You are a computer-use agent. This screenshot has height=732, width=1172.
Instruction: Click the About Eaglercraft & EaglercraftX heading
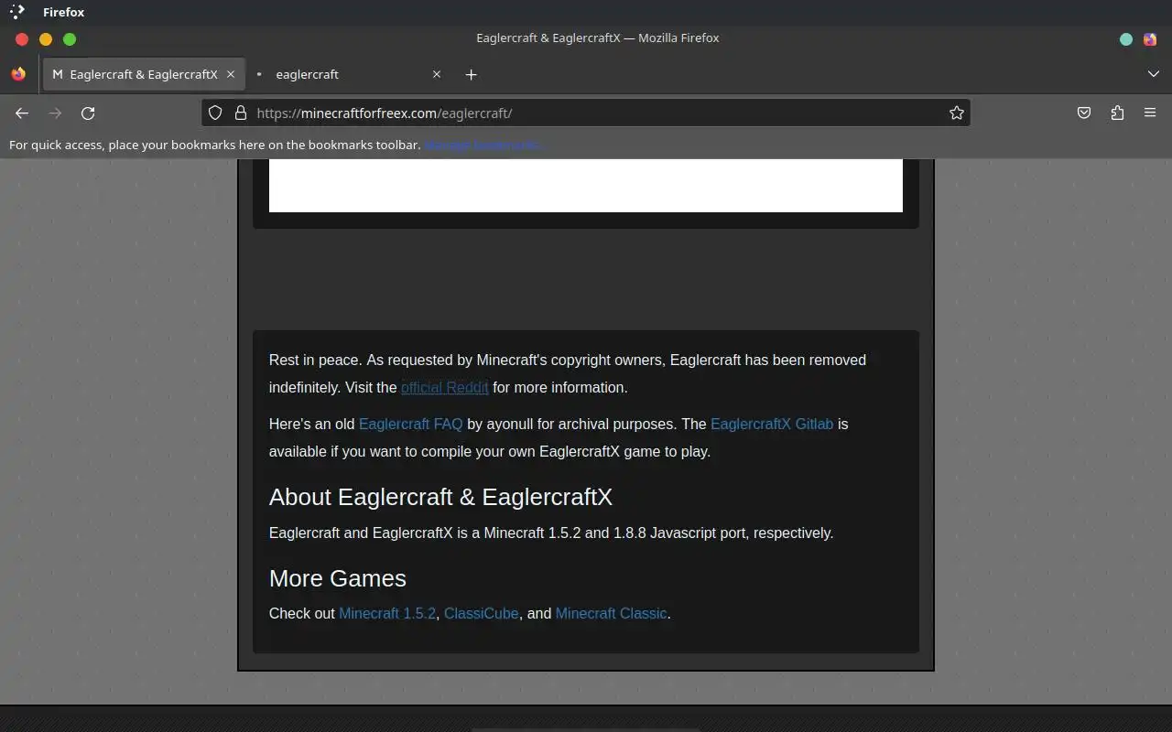coord(440,497)
